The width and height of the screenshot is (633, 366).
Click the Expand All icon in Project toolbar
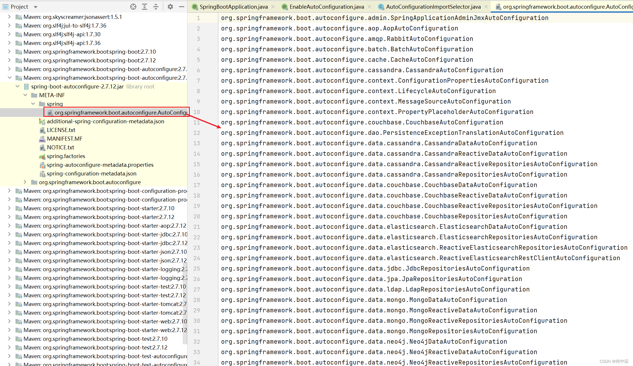point(145,7)
